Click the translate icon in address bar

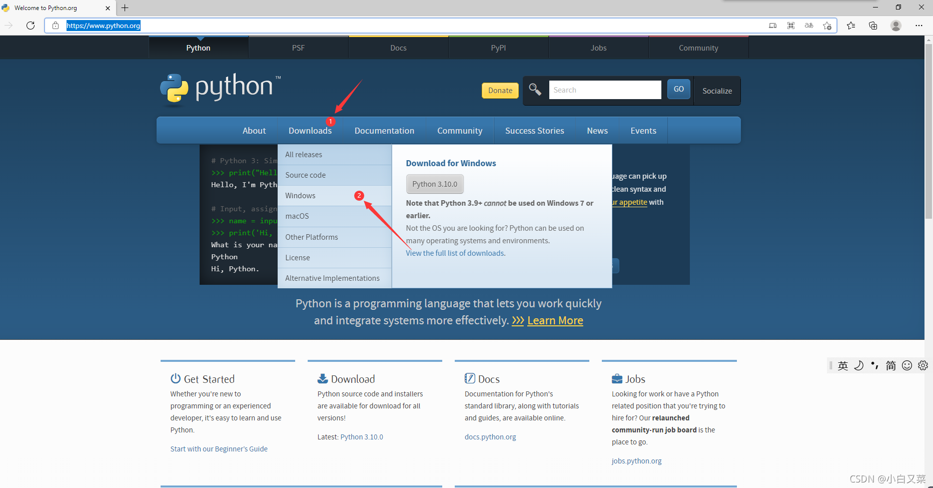coord(809,26)
